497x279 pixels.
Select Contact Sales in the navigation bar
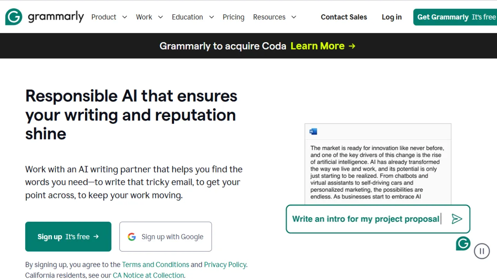(x=344, y=17)
